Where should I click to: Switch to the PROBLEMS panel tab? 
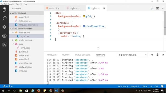[x=52, y=55]
